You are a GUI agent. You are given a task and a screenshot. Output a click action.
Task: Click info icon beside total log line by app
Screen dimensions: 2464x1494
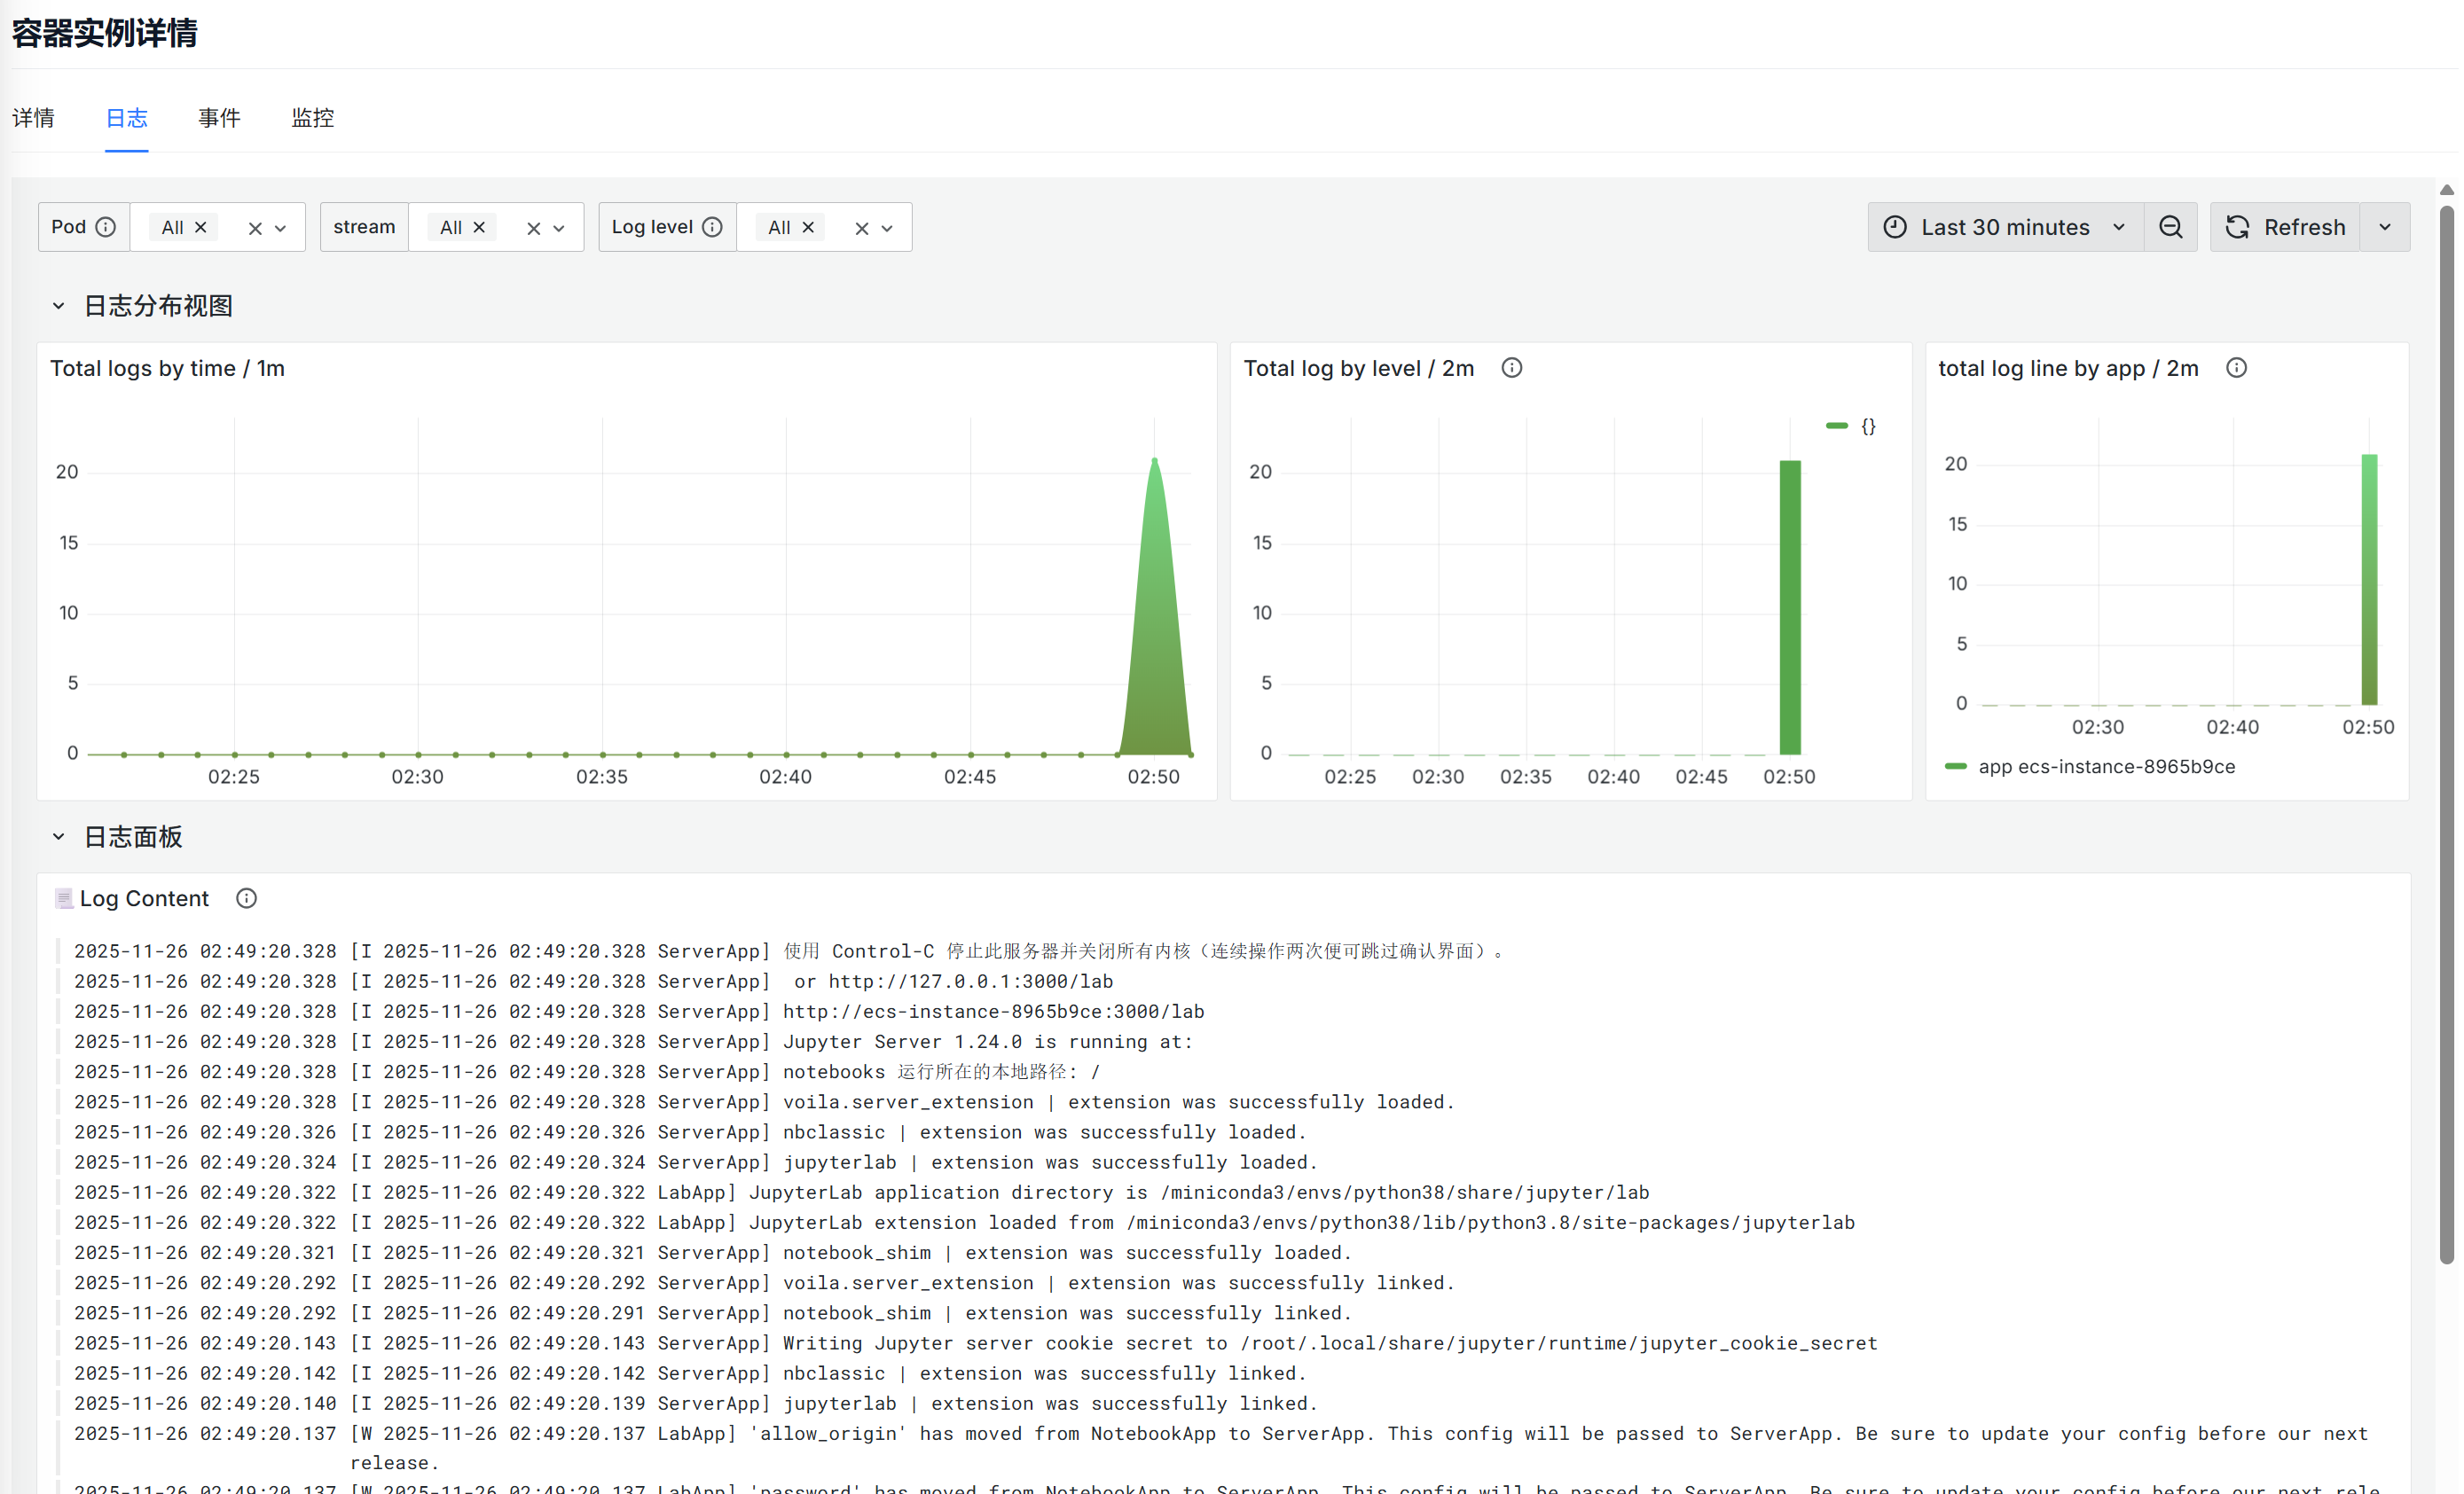click(2237, 368)
